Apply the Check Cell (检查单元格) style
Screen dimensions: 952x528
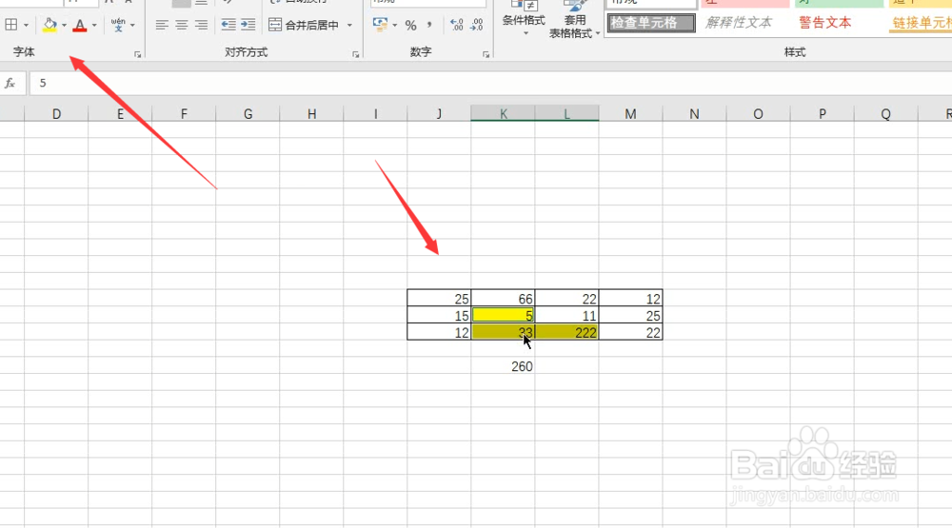pyautogui.click(x=651, y=23)
